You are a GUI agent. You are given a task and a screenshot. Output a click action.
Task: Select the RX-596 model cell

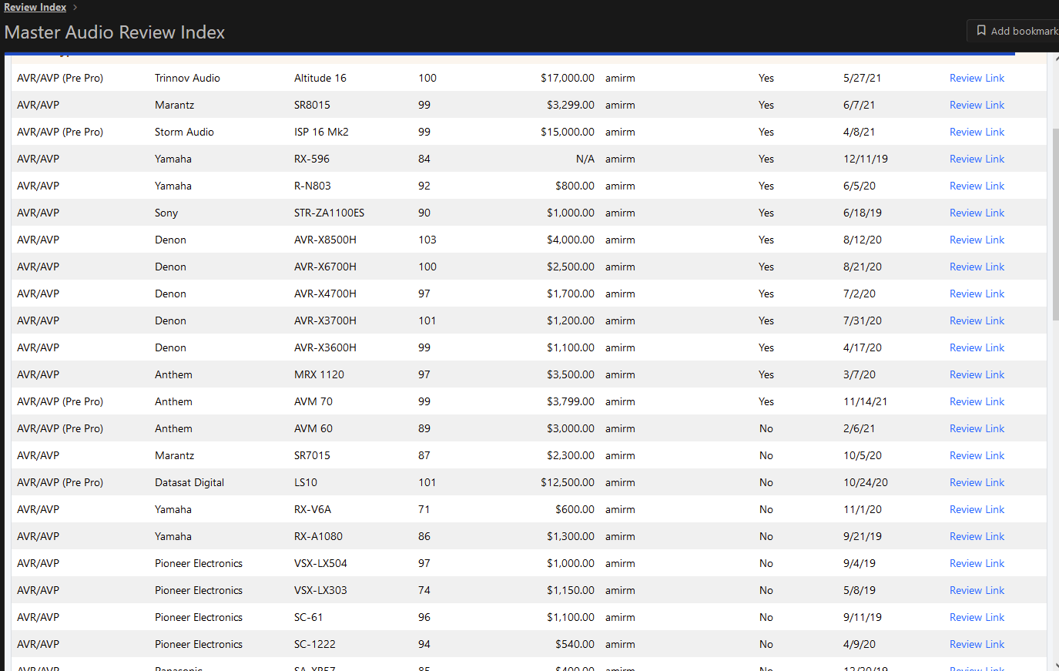pos(312,159)
